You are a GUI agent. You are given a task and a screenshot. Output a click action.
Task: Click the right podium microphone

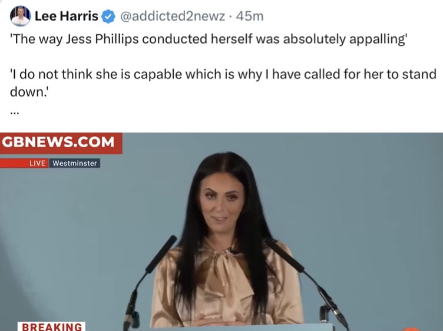[308, 283]
